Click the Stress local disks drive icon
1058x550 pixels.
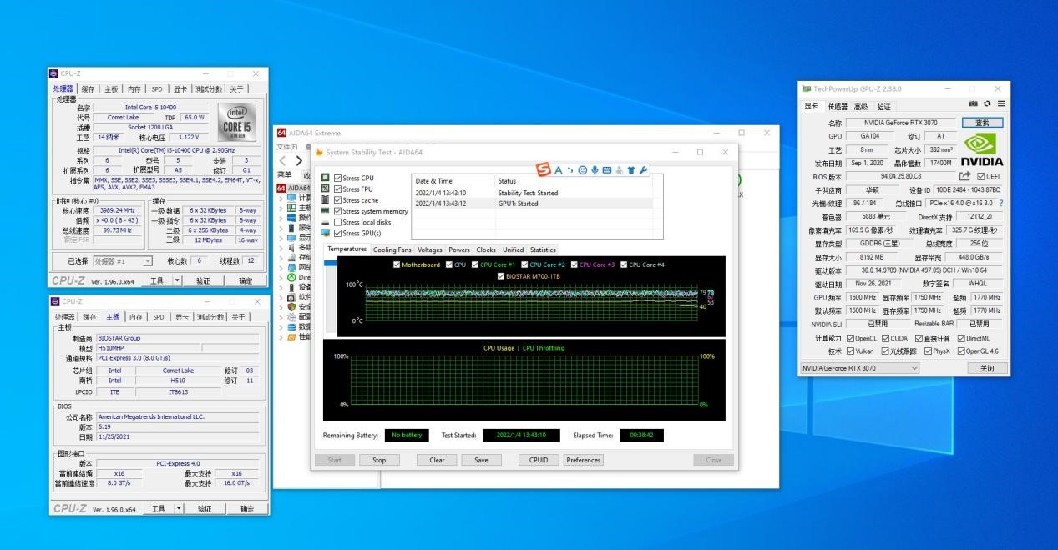[x=326, y=222]
